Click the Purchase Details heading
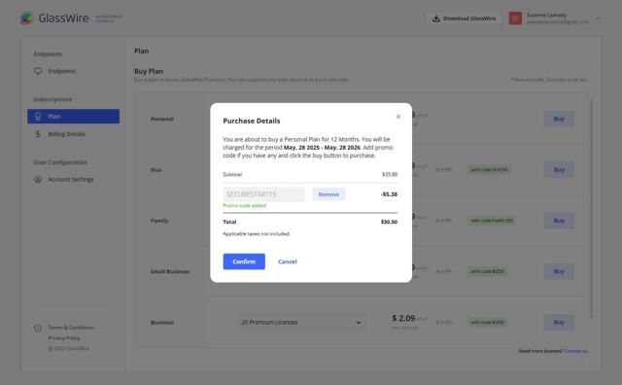Viewport: 622px width, 385px height. (252, 121)
